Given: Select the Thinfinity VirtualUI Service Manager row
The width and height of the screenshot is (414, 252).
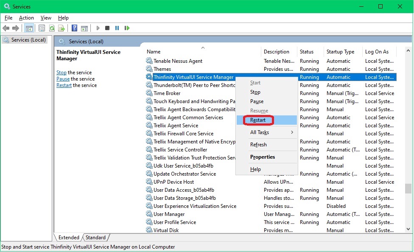Looking at the screenshot, I should 271,77.
